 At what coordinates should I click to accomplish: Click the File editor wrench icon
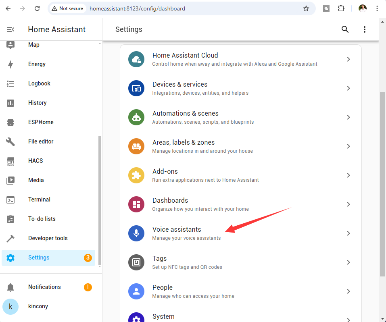[x=10, y=142]
